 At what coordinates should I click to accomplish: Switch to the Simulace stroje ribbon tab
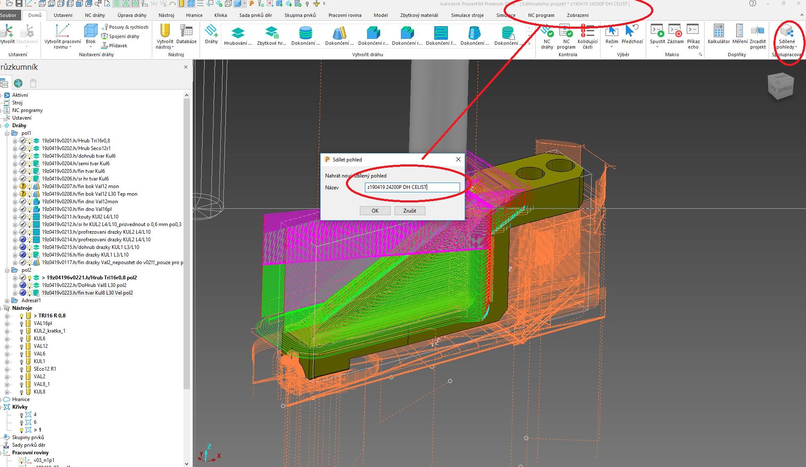click(x=467, y=15)
